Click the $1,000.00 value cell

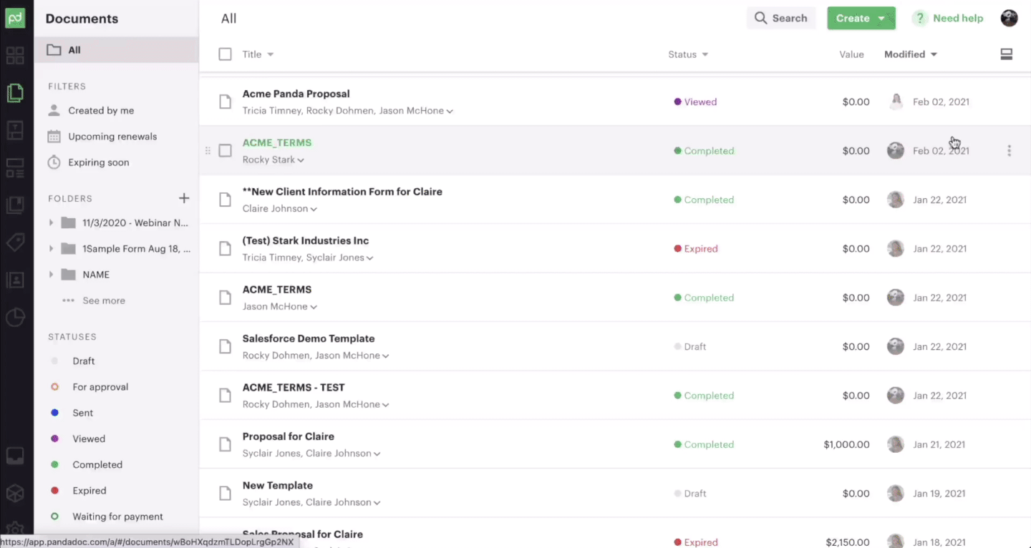[846, 444]
